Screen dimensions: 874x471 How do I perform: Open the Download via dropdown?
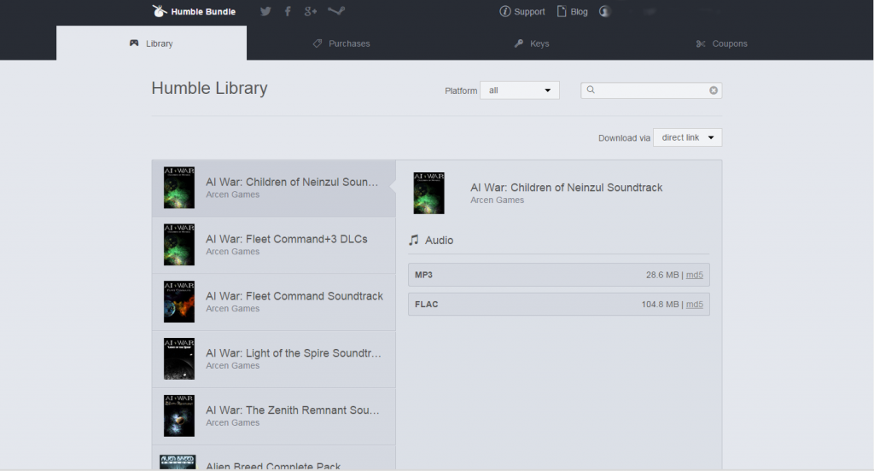point(687,137)
